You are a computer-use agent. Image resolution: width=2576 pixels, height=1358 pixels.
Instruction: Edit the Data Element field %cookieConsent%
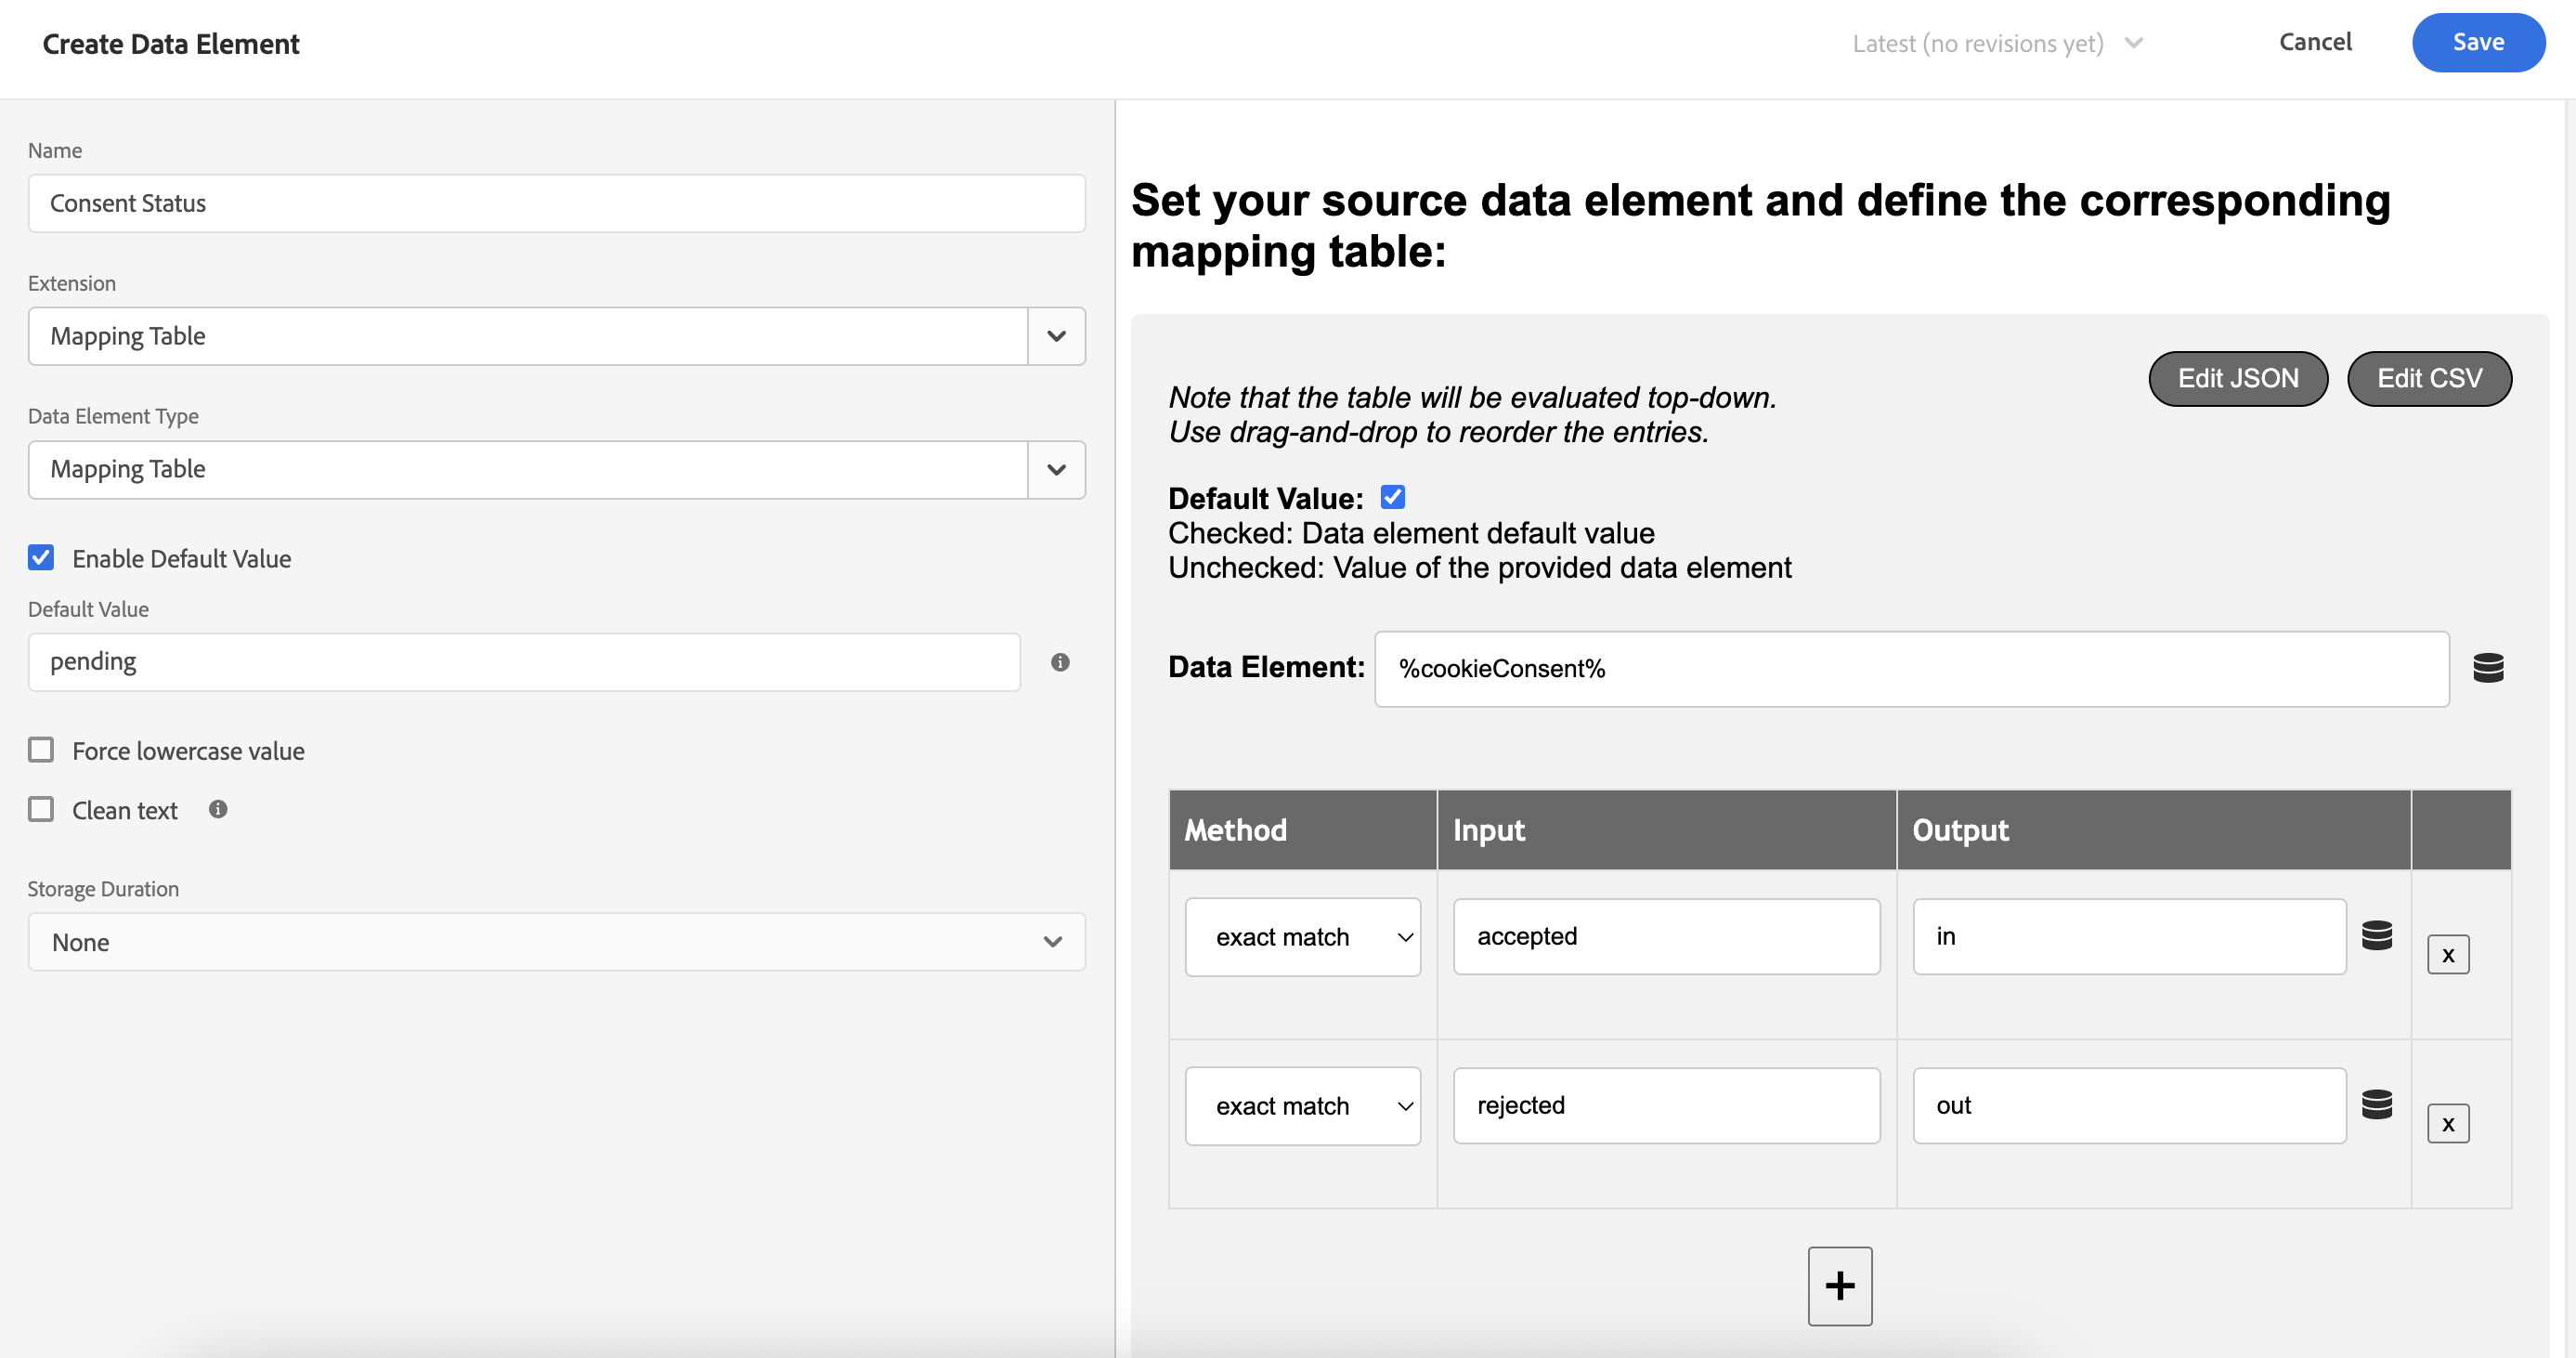coord(1912,669)
